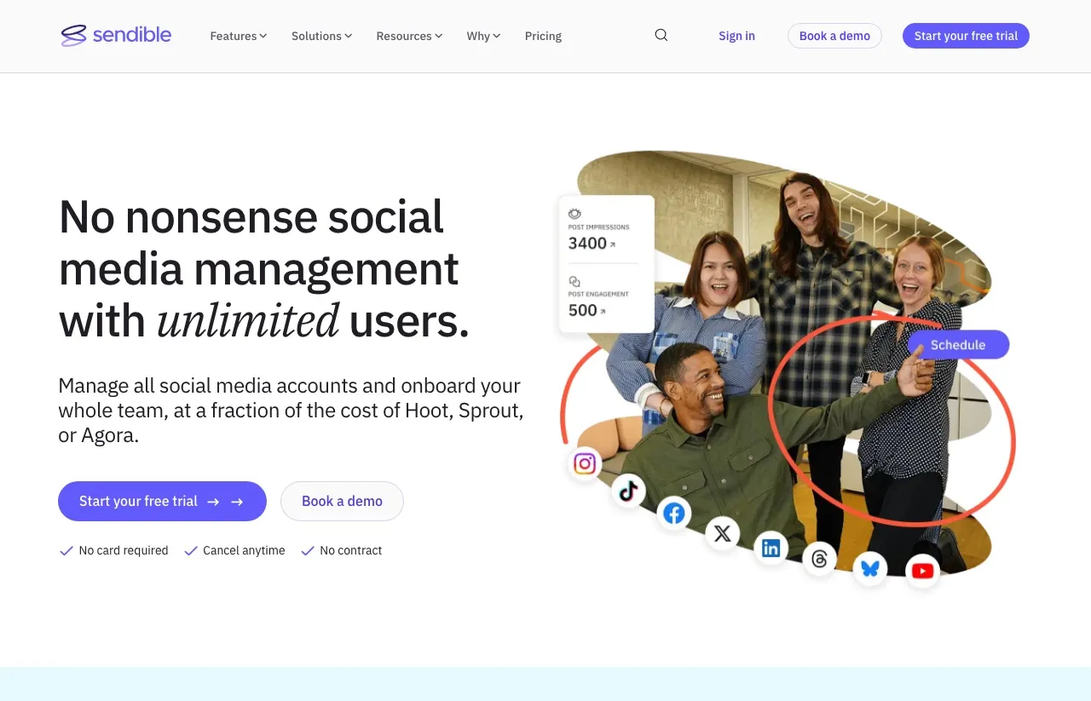Viewport: 1091px width, 701px height.
Task: Click the Threads icon
Action: 820,559
